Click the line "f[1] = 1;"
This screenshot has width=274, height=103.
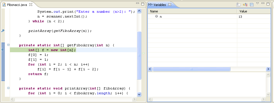click(38, 60)
